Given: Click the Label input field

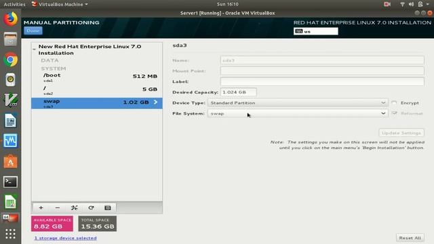Looking at the screenshot, I should coord(322,81).
